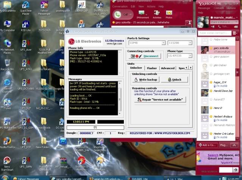
Task: Open Contacts menu in Yahoo Messenger
Action: (219, 8)
